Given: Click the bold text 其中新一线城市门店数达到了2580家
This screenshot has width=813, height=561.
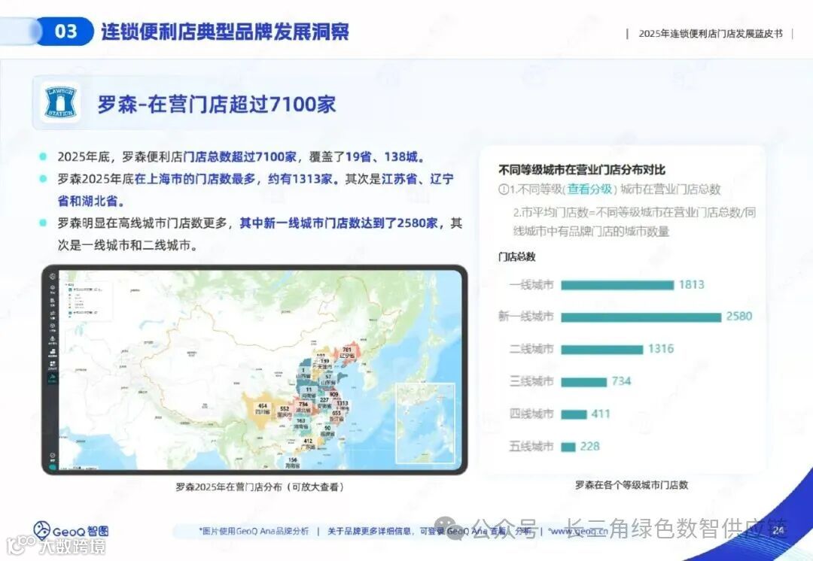Looking at the screenshot, I should click(339, 223).
